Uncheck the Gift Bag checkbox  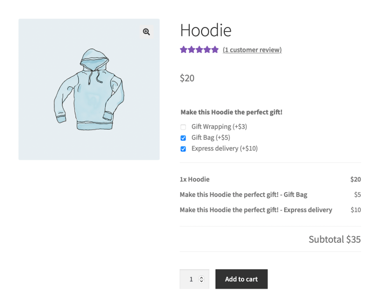click(183, 138)
